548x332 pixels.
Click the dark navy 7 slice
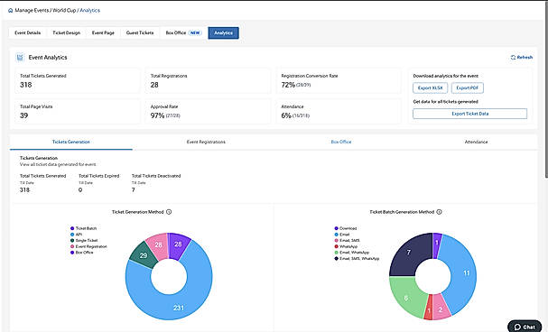pyautogui.click(x=409, y=253)
